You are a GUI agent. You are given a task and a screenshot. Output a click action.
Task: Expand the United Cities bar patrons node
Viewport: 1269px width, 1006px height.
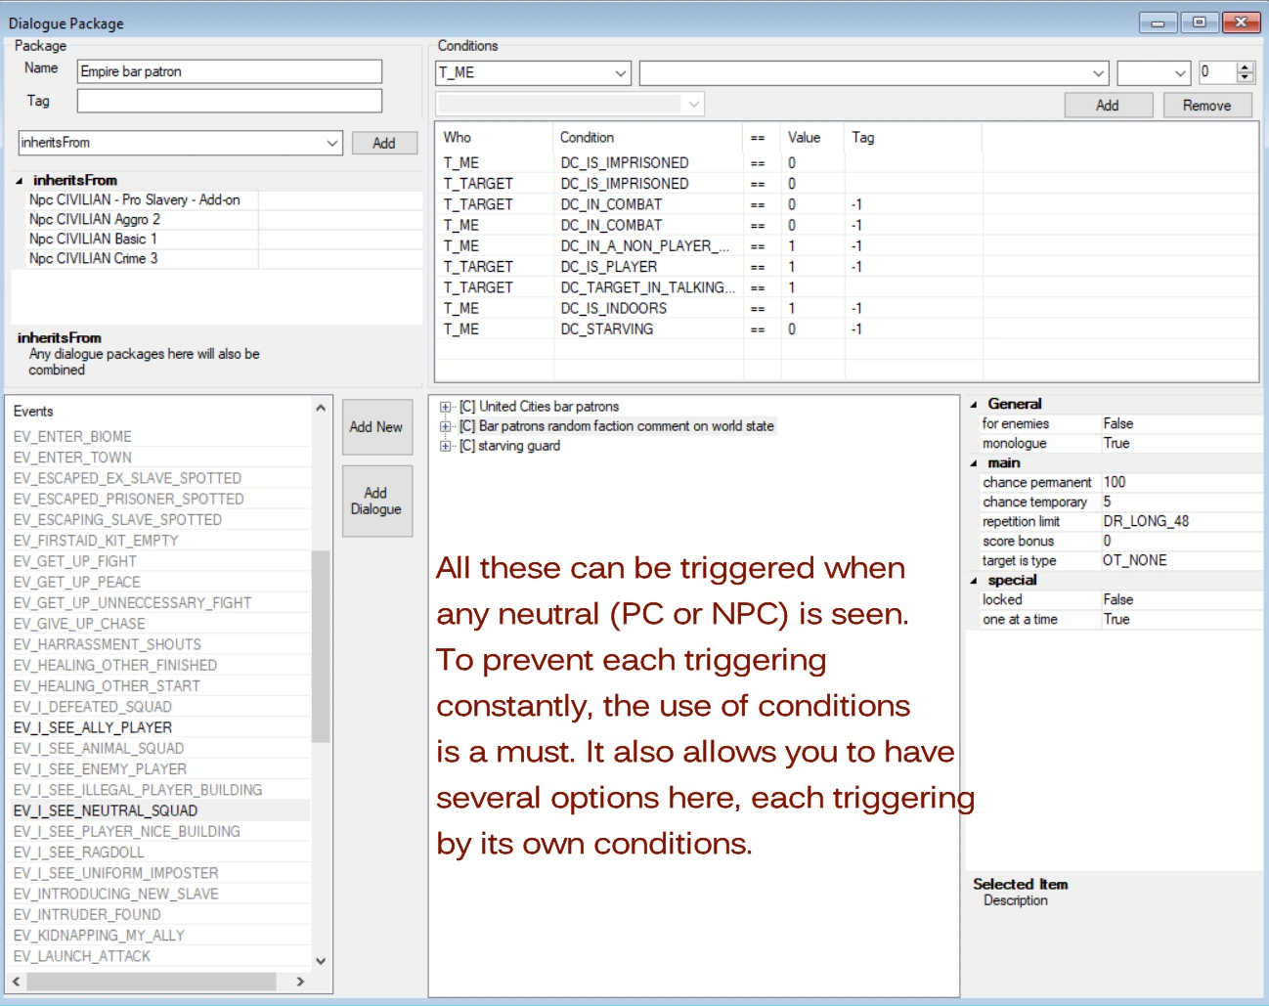[x=445, y=407]
